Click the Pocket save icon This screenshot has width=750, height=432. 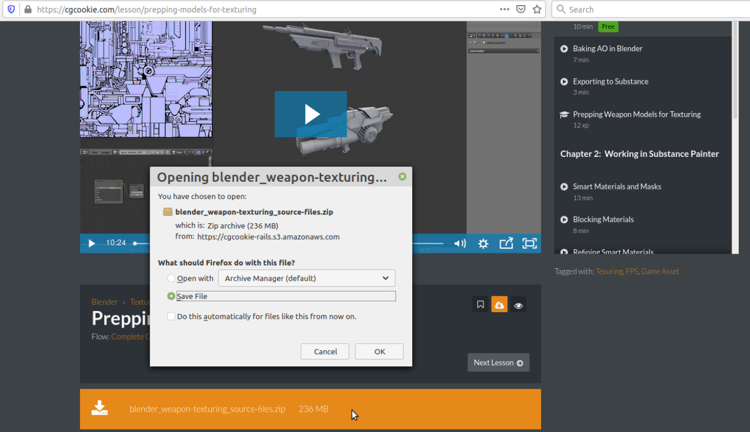pos(521,10)
